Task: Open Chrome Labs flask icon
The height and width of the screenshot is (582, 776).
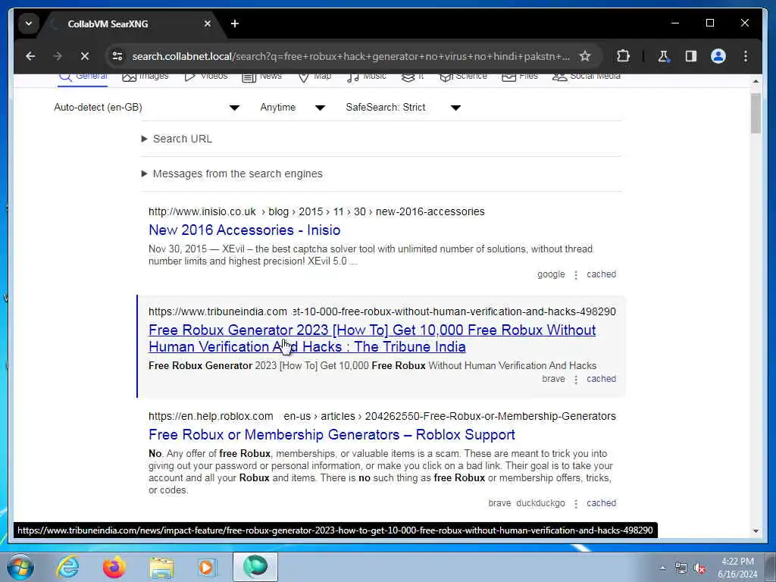Action: click(x=663, y=56)
